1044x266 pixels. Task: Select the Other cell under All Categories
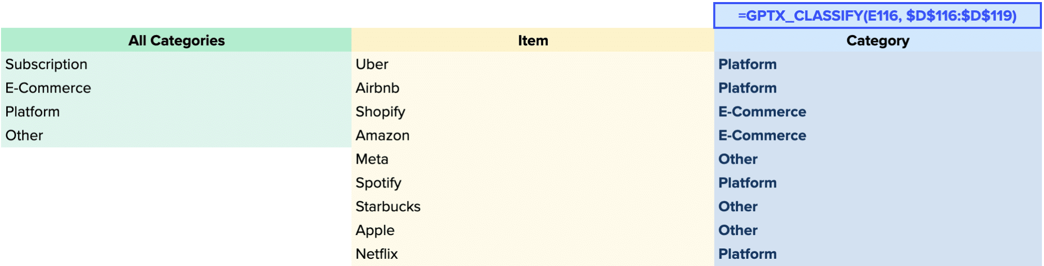pos(176,135)
